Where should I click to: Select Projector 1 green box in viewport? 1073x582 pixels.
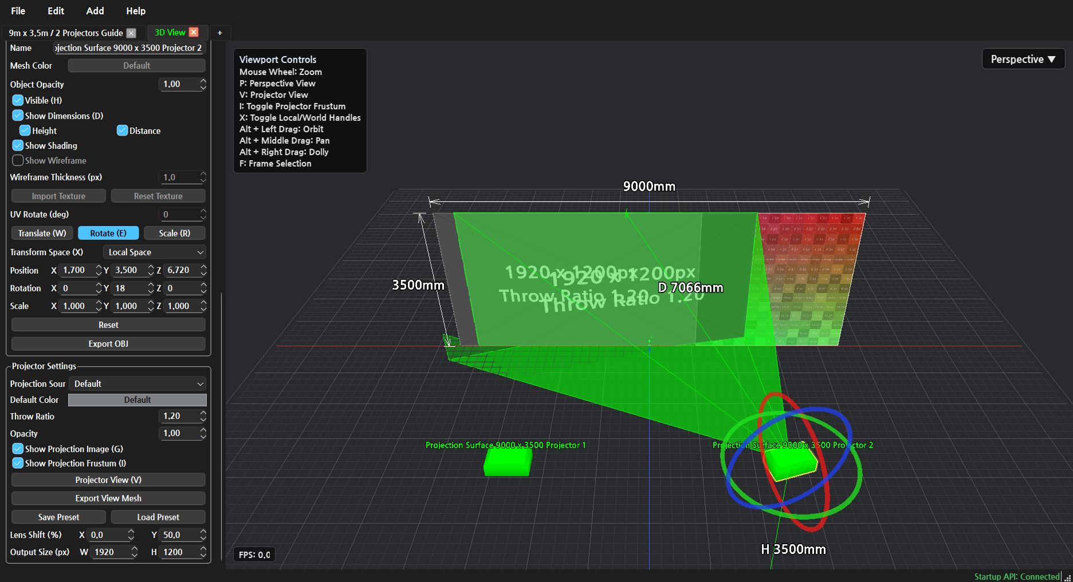[508, 462]
